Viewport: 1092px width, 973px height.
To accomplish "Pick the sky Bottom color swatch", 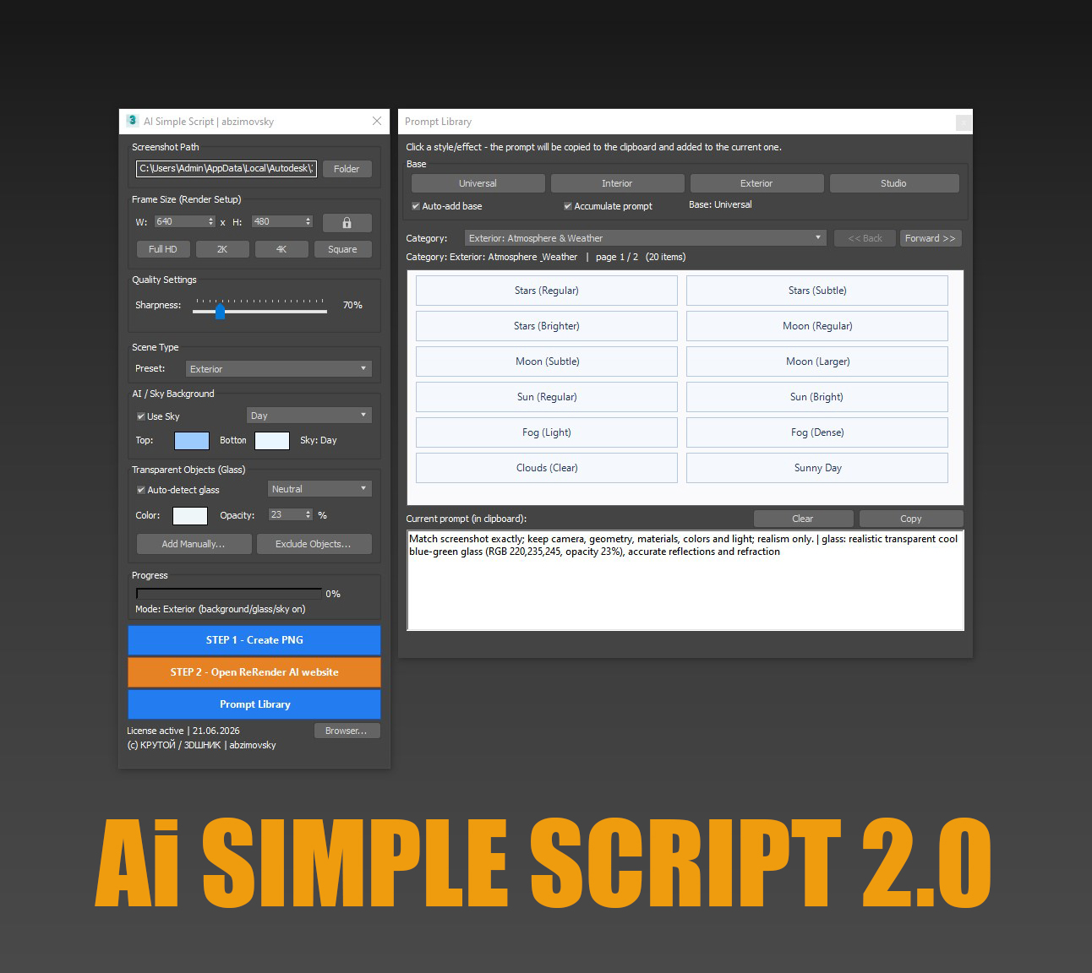I will point(272,441).
